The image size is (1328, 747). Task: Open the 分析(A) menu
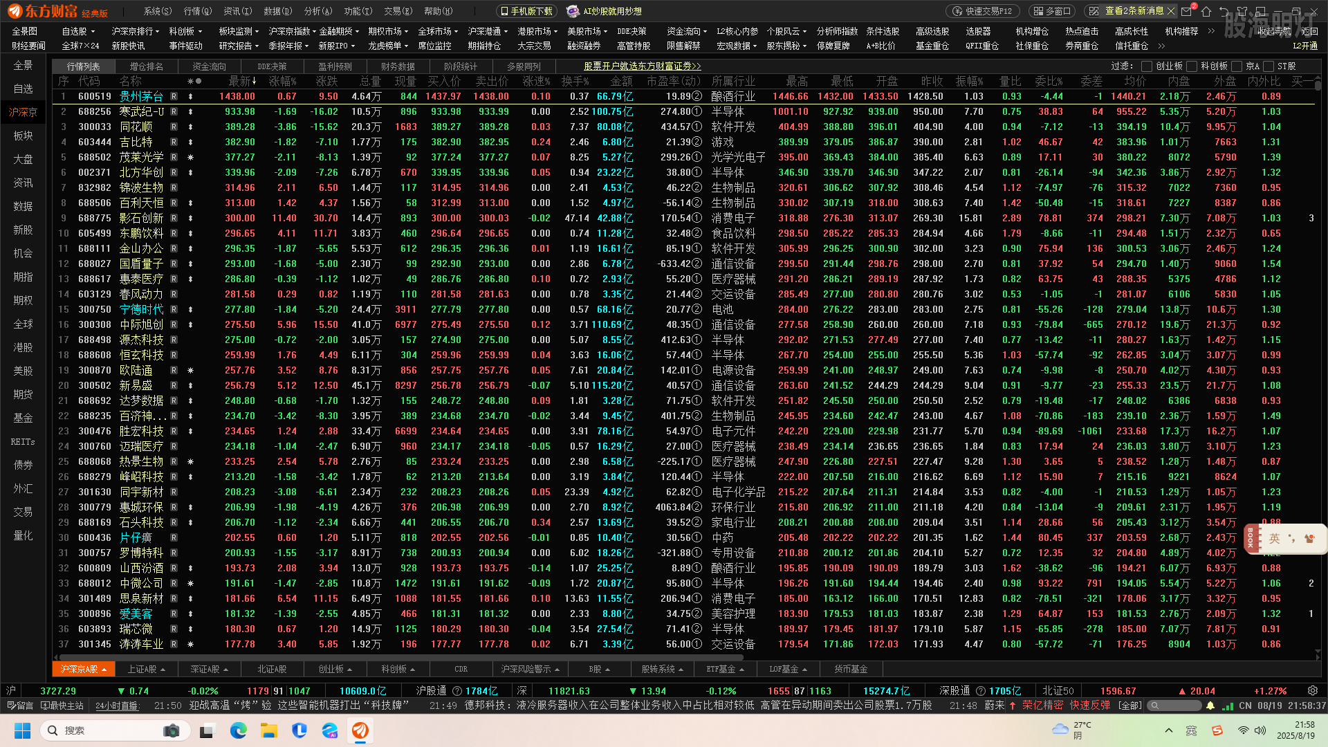[318, 11]
